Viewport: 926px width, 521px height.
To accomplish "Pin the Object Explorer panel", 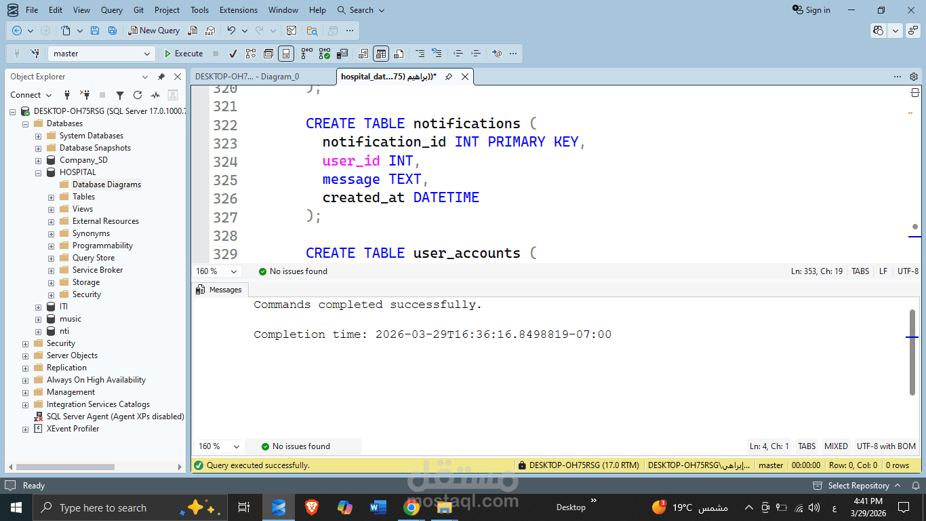I will click(x=161, y=77).
